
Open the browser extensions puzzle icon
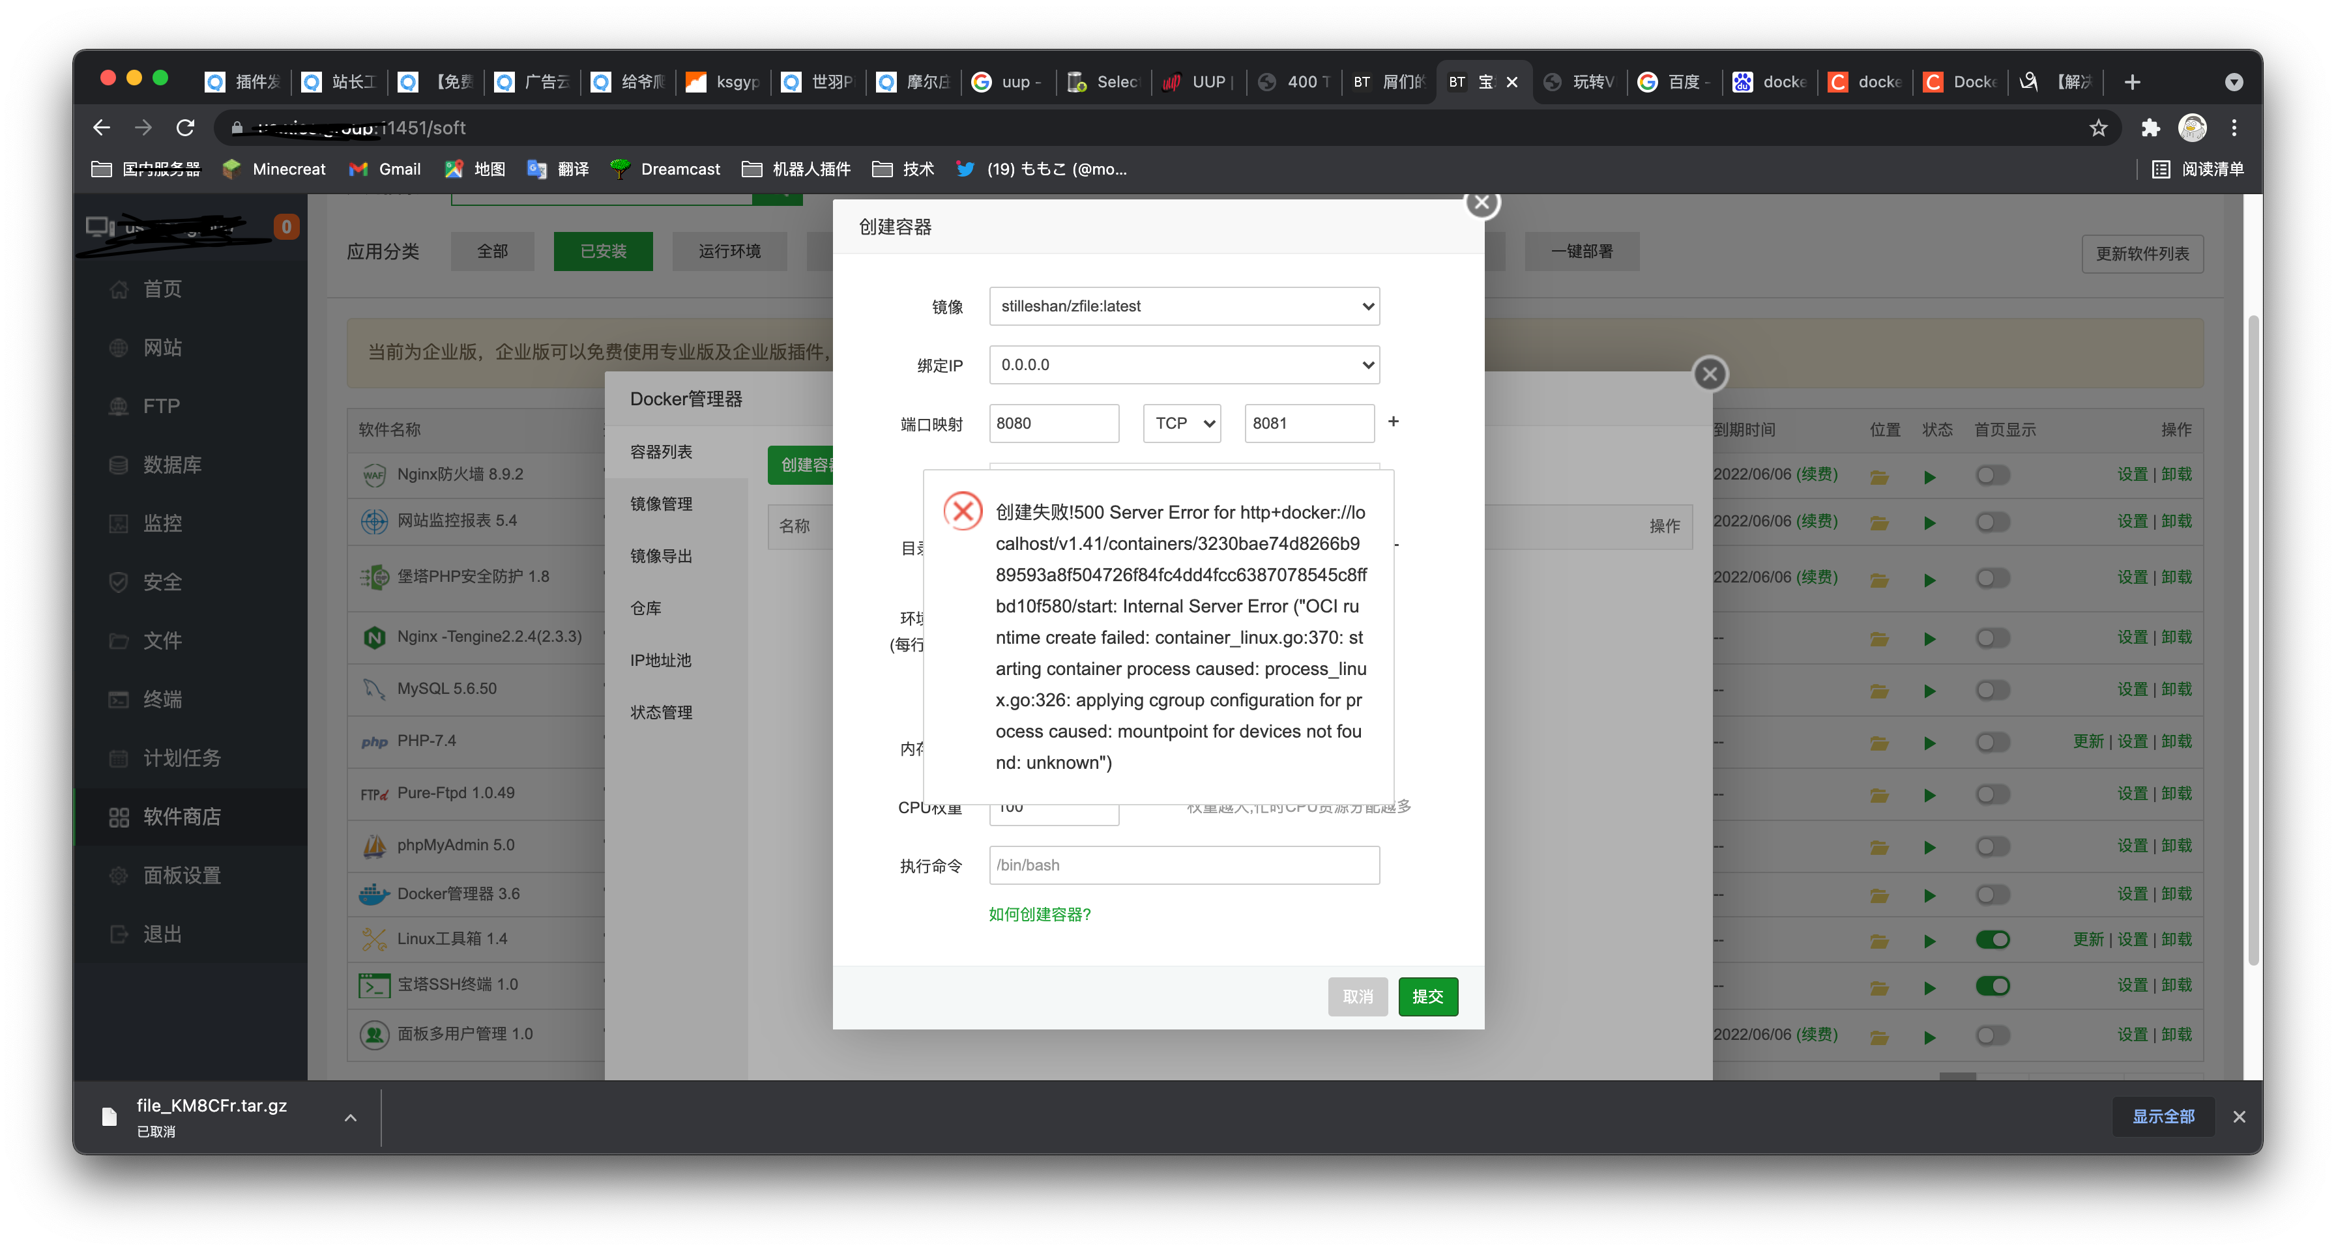[2150, 128]
